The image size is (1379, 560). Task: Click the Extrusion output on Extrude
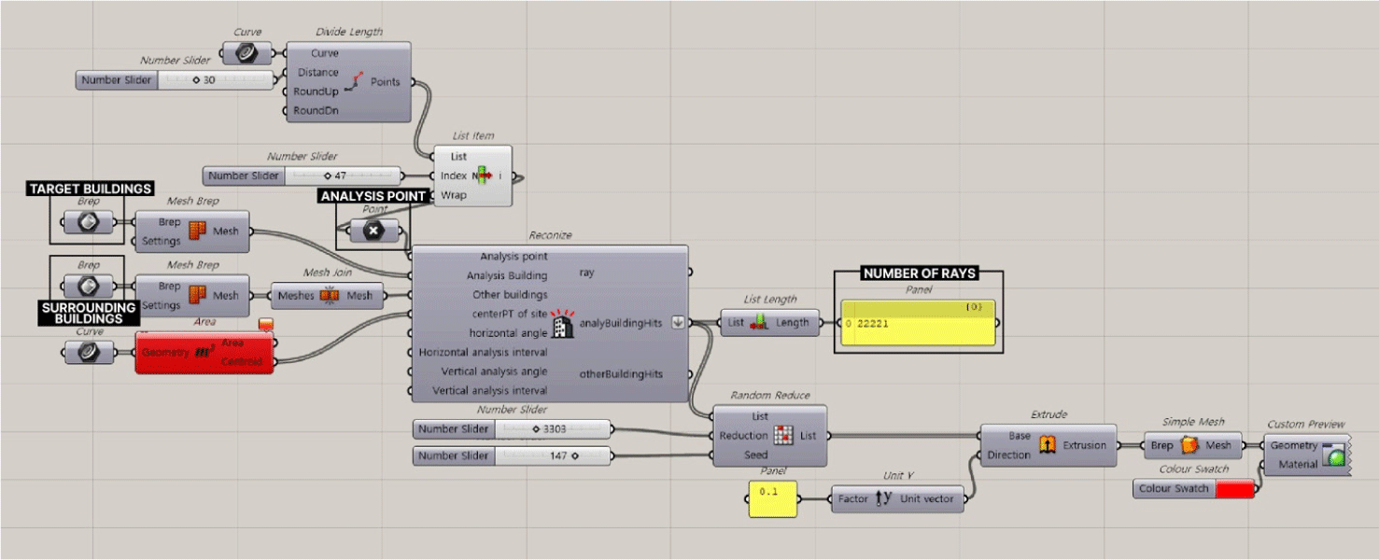[x=1084, y=445]
